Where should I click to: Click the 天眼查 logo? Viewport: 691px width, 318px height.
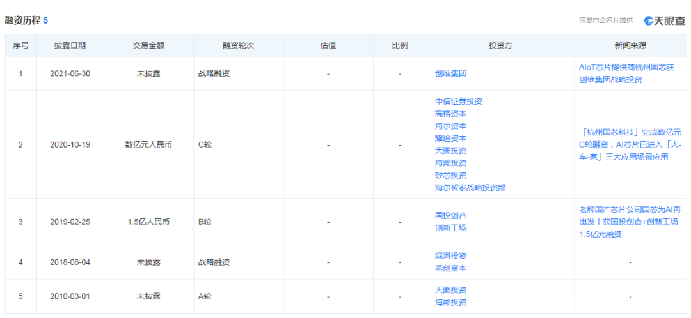point(665,20)
